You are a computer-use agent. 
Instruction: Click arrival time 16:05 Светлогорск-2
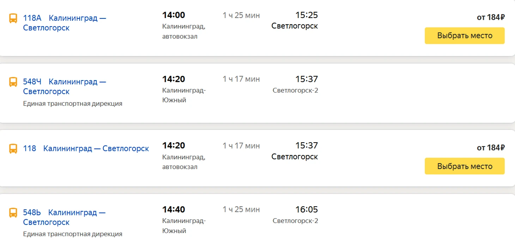(306, 210)
